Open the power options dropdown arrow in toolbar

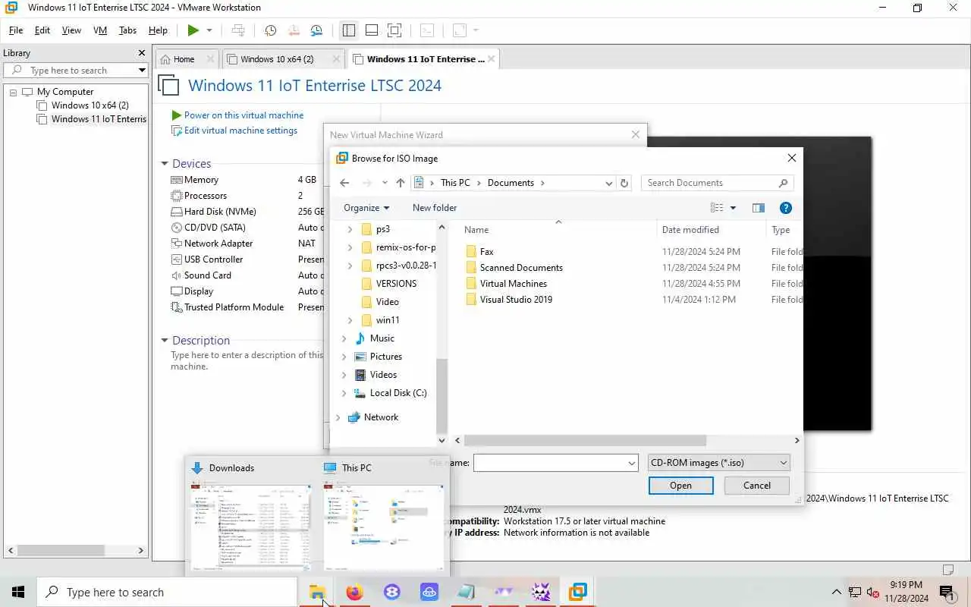(x=209, y=30)
